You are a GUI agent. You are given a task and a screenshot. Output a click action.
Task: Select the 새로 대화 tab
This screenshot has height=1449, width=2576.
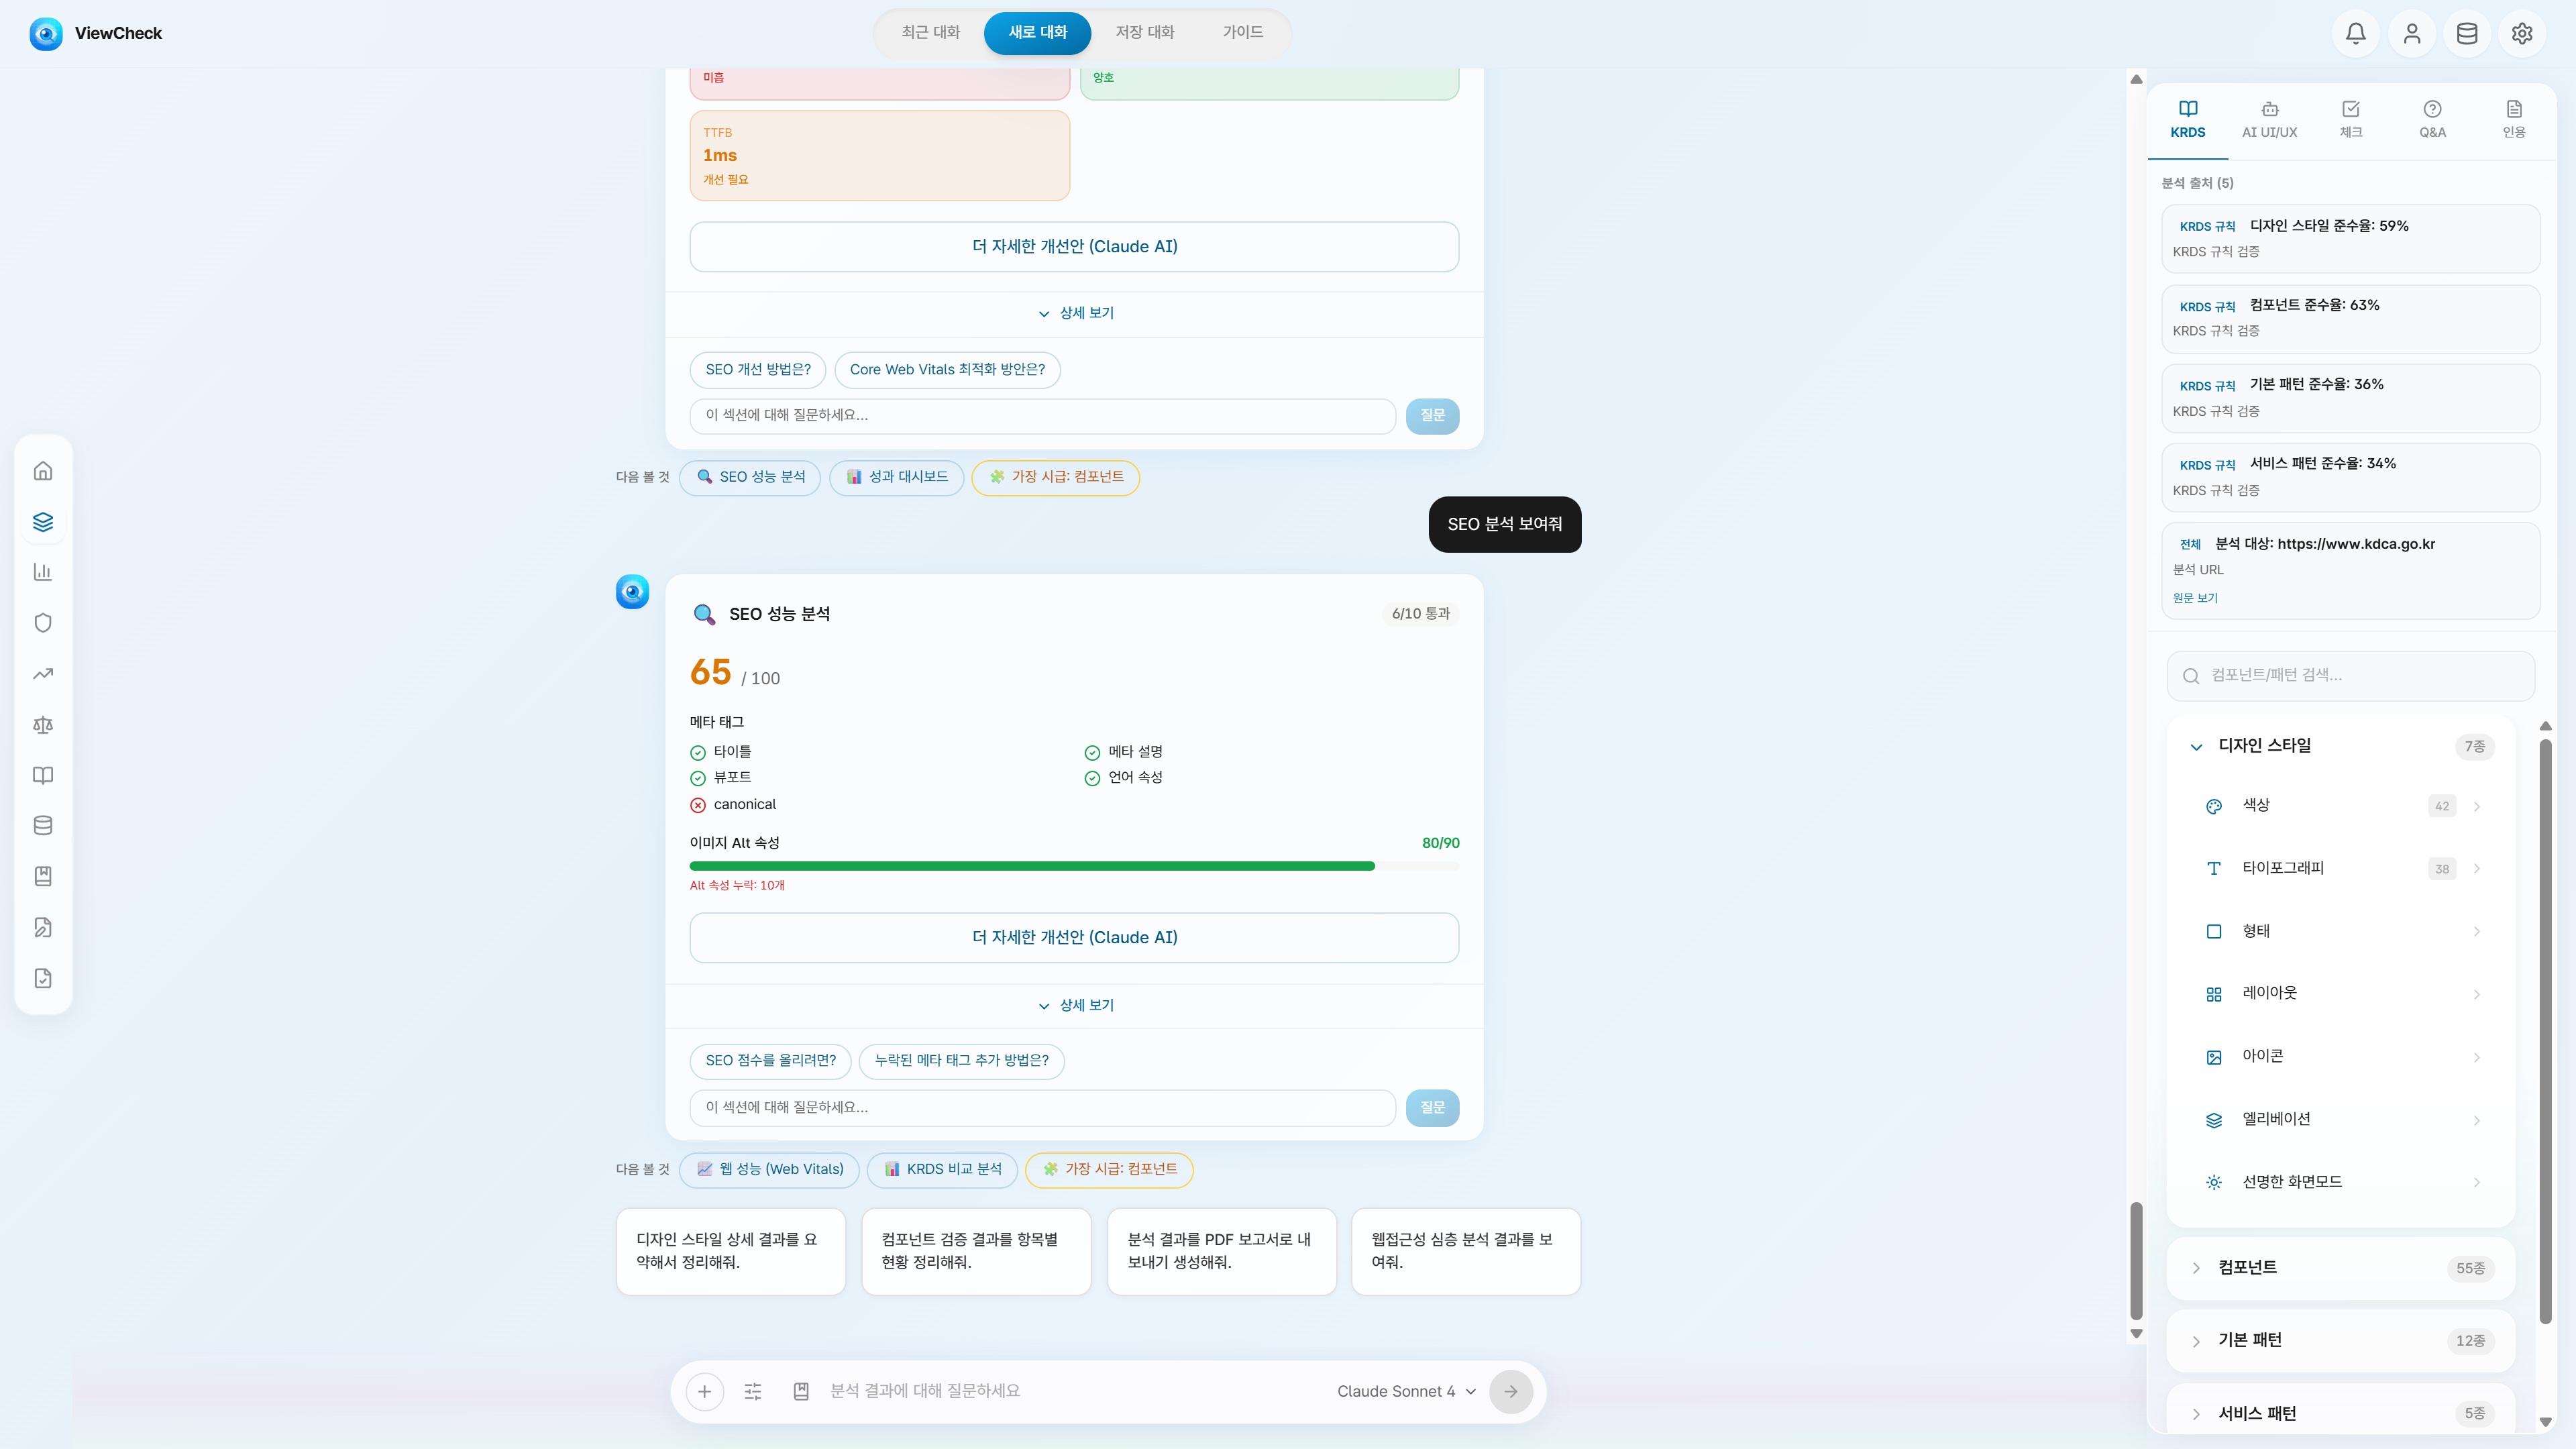pyautogui.click(x=1037, y=32)
